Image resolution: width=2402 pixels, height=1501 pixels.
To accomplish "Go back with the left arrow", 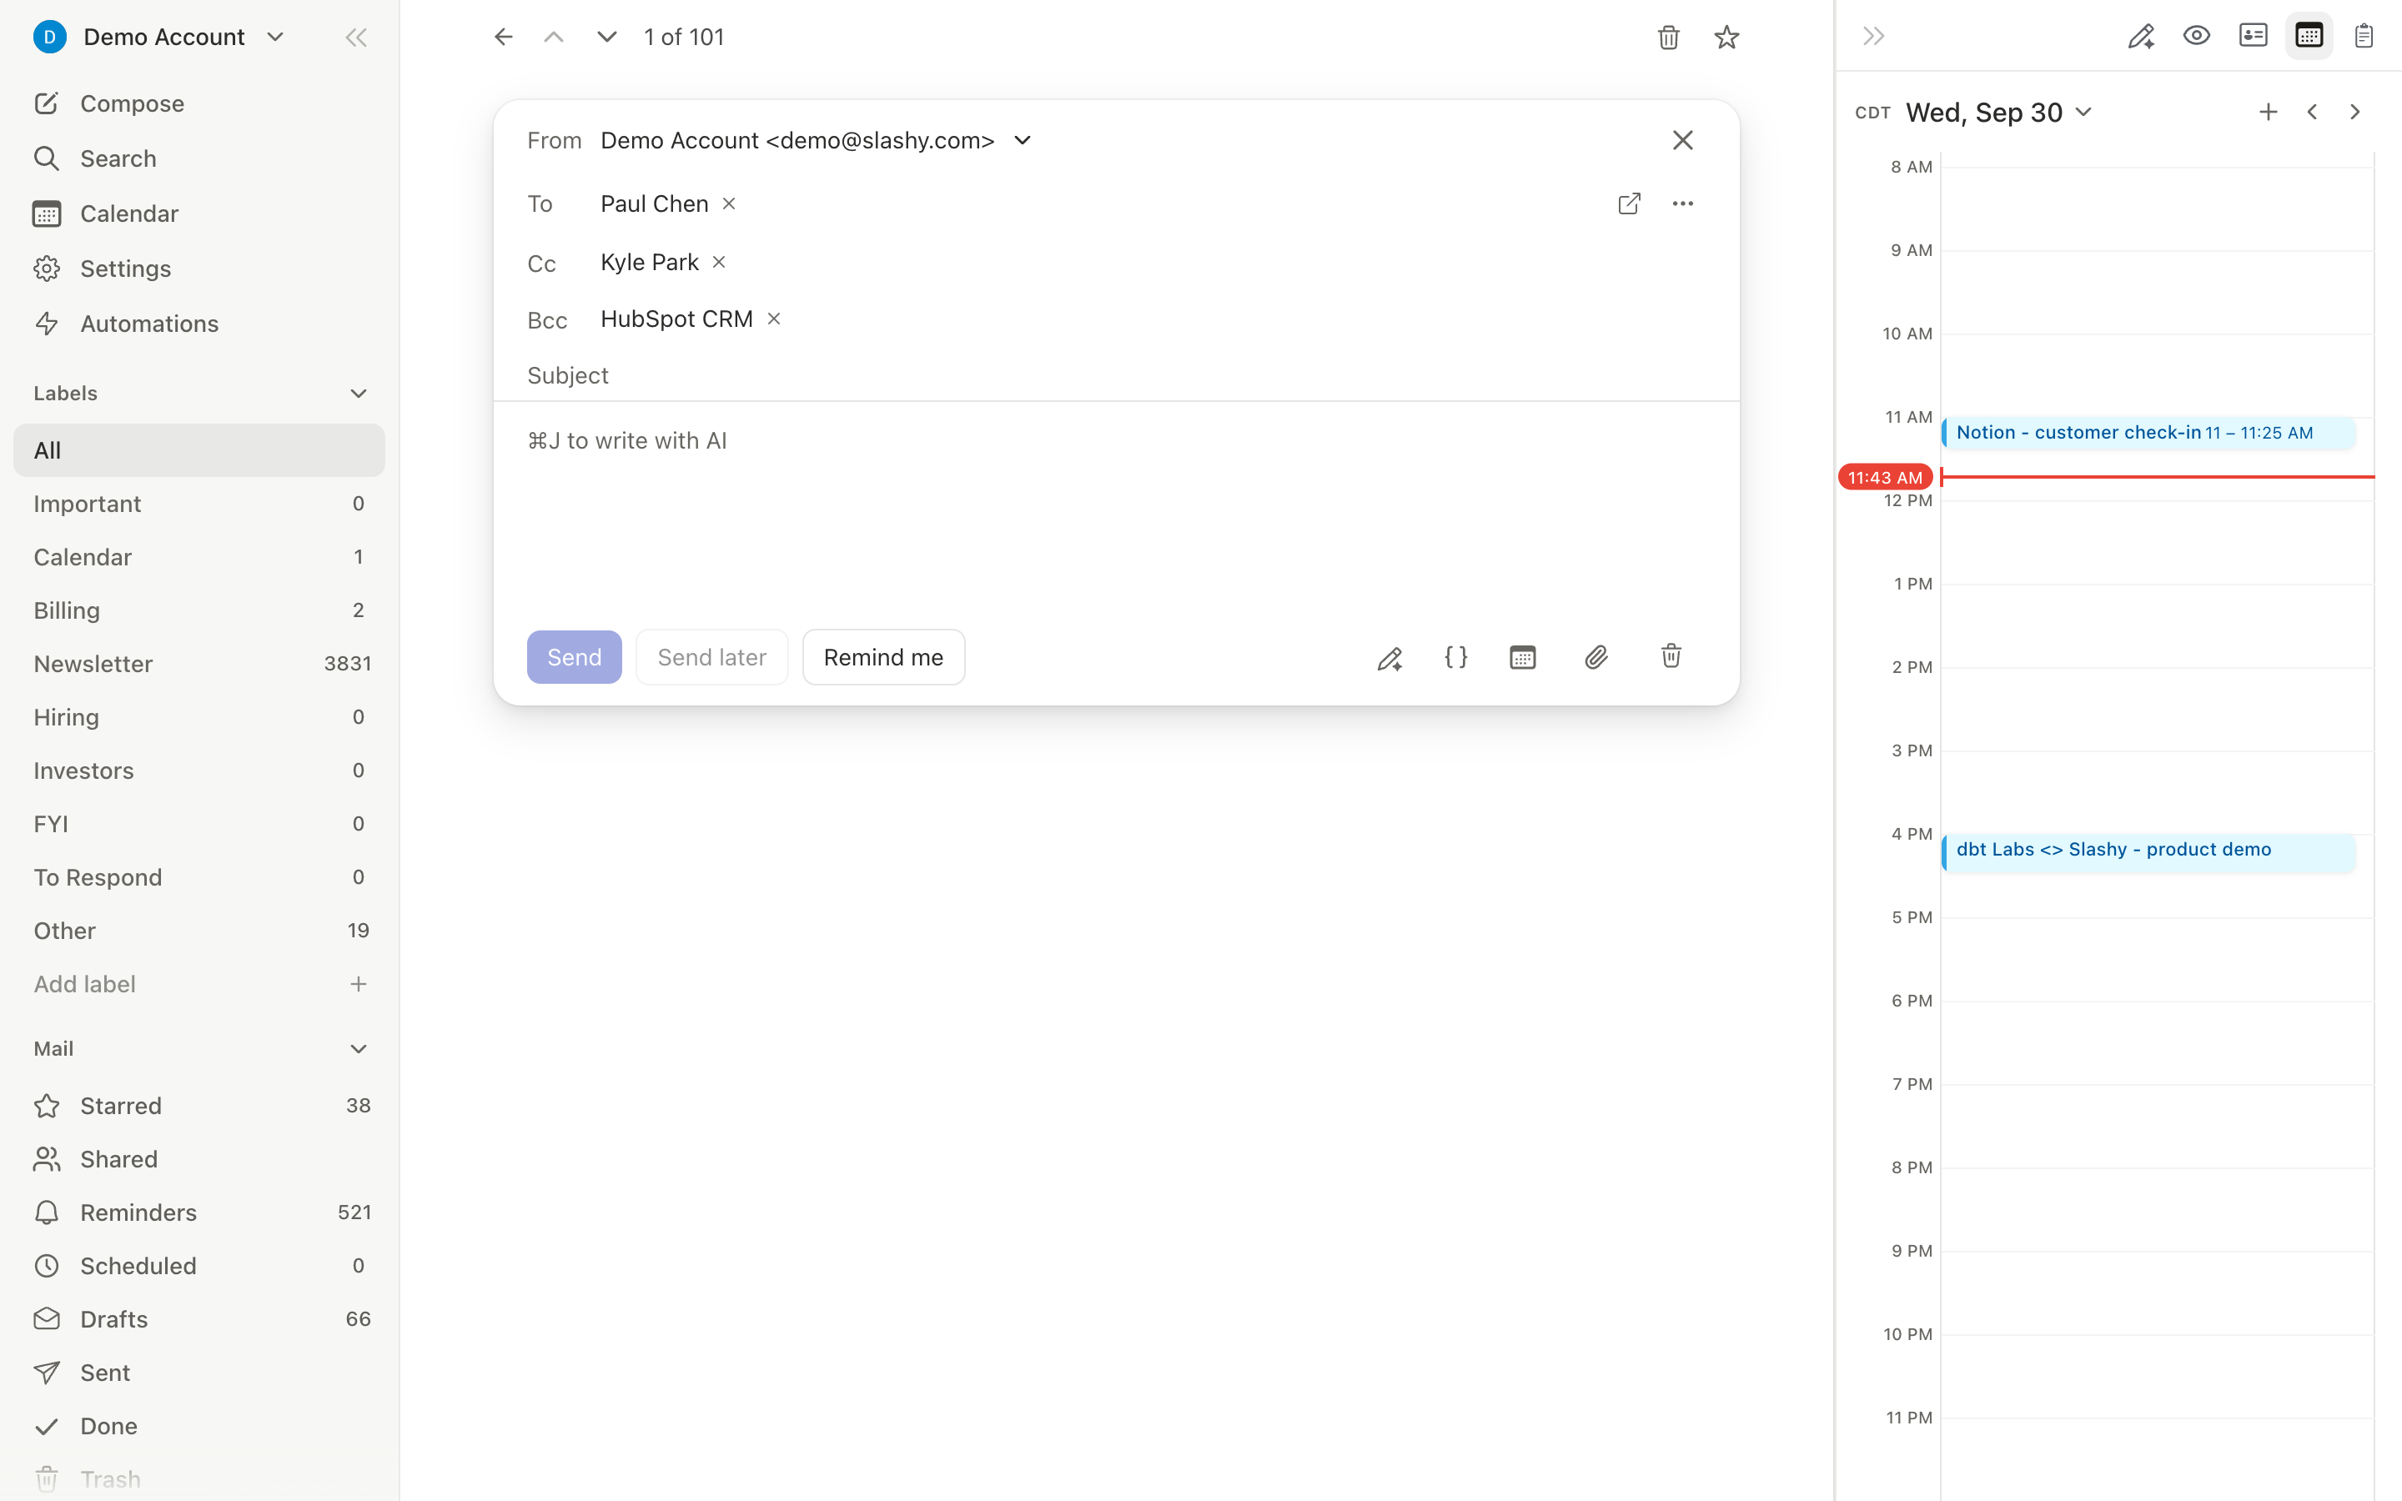I will pyautogui.click(x=503, y=38).
